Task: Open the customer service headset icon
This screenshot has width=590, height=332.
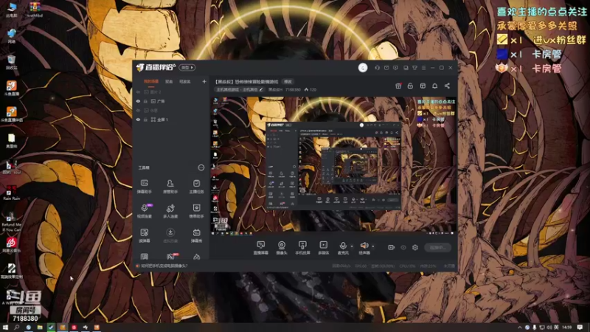Action: 377,68
